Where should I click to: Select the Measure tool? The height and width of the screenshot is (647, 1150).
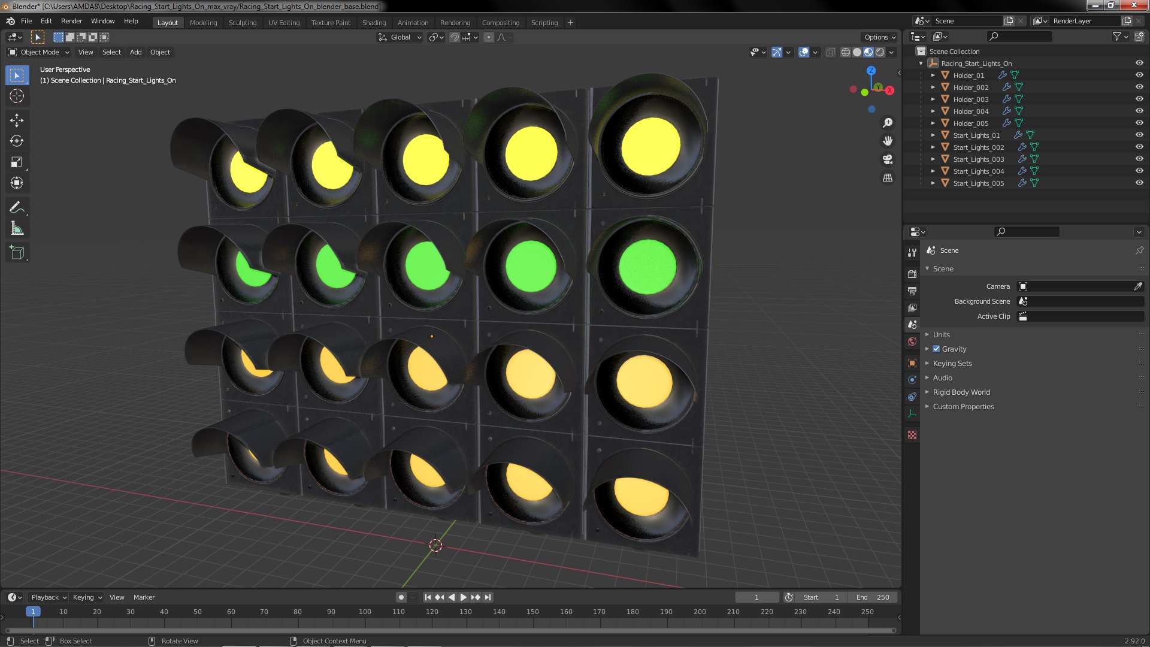pyautogui.click(x=17, y=229)
